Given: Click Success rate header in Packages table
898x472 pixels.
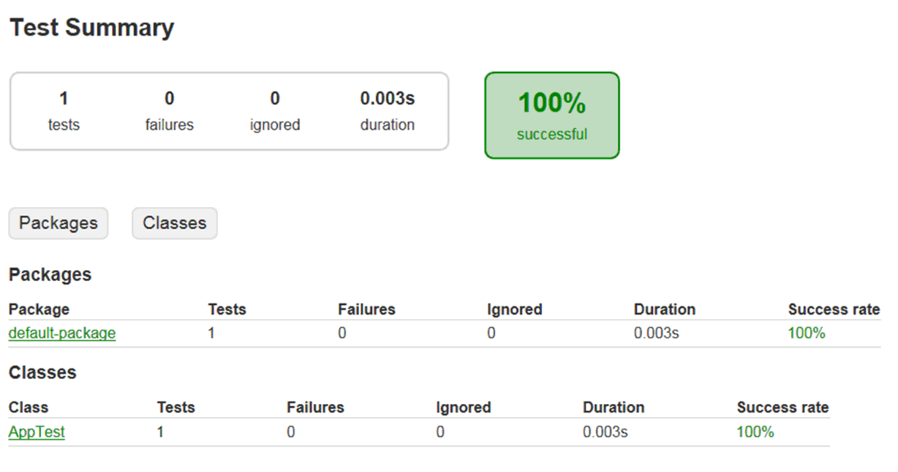Looking at the screenshot, I should pyautogui.click(x=834, y=310).
